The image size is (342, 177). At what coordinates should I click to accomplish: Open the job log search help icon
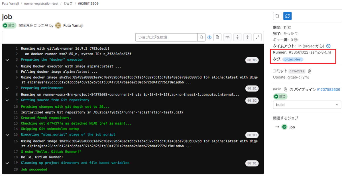click(209, 37)
